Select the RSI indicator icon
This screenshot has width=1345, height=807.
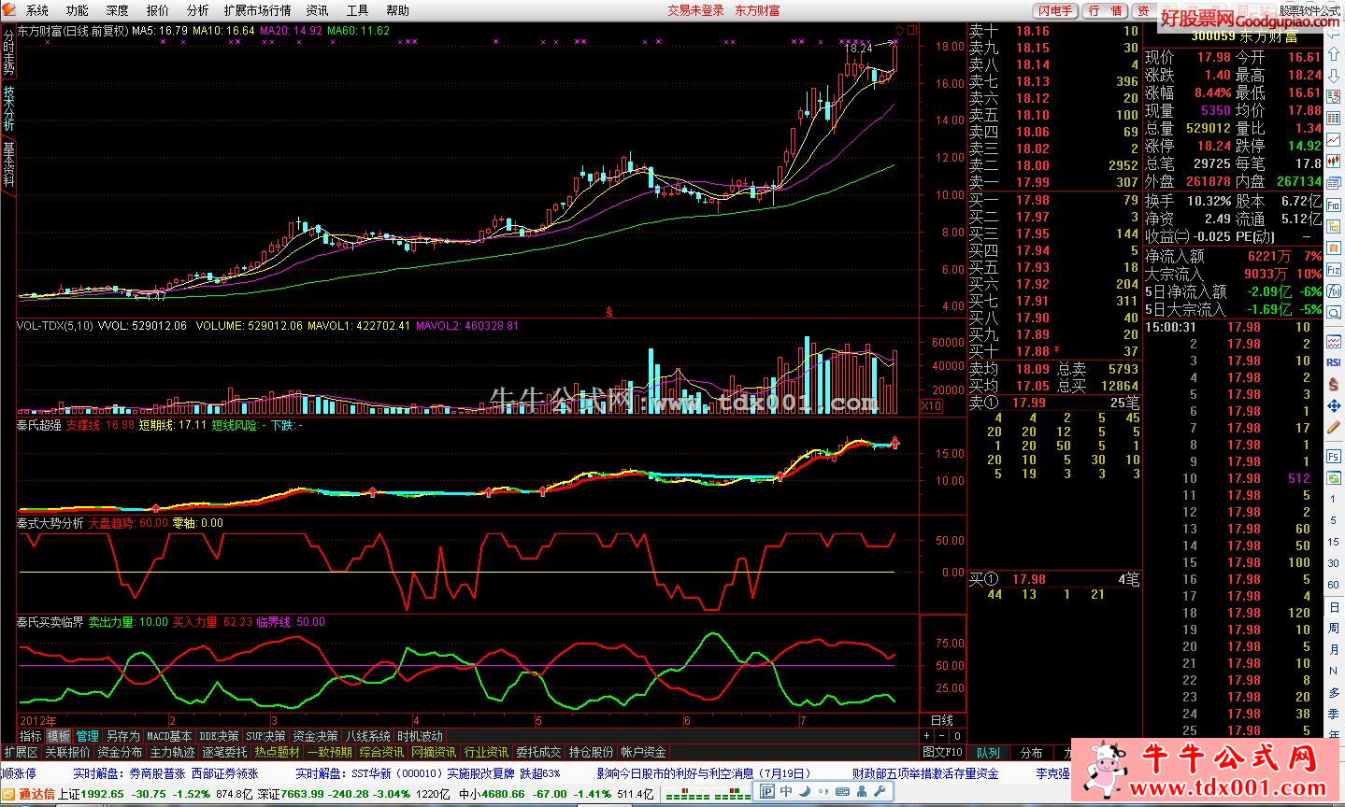coord(1334,361)
